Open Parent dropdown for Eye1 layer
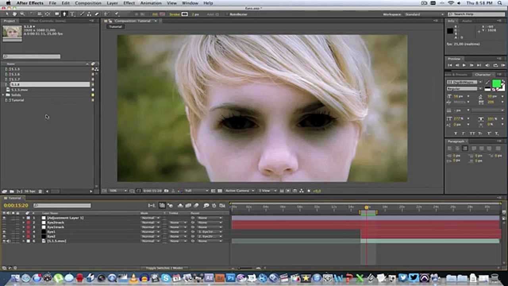Image resolution: width=508 pixels, height=286 pixels. 210,232
